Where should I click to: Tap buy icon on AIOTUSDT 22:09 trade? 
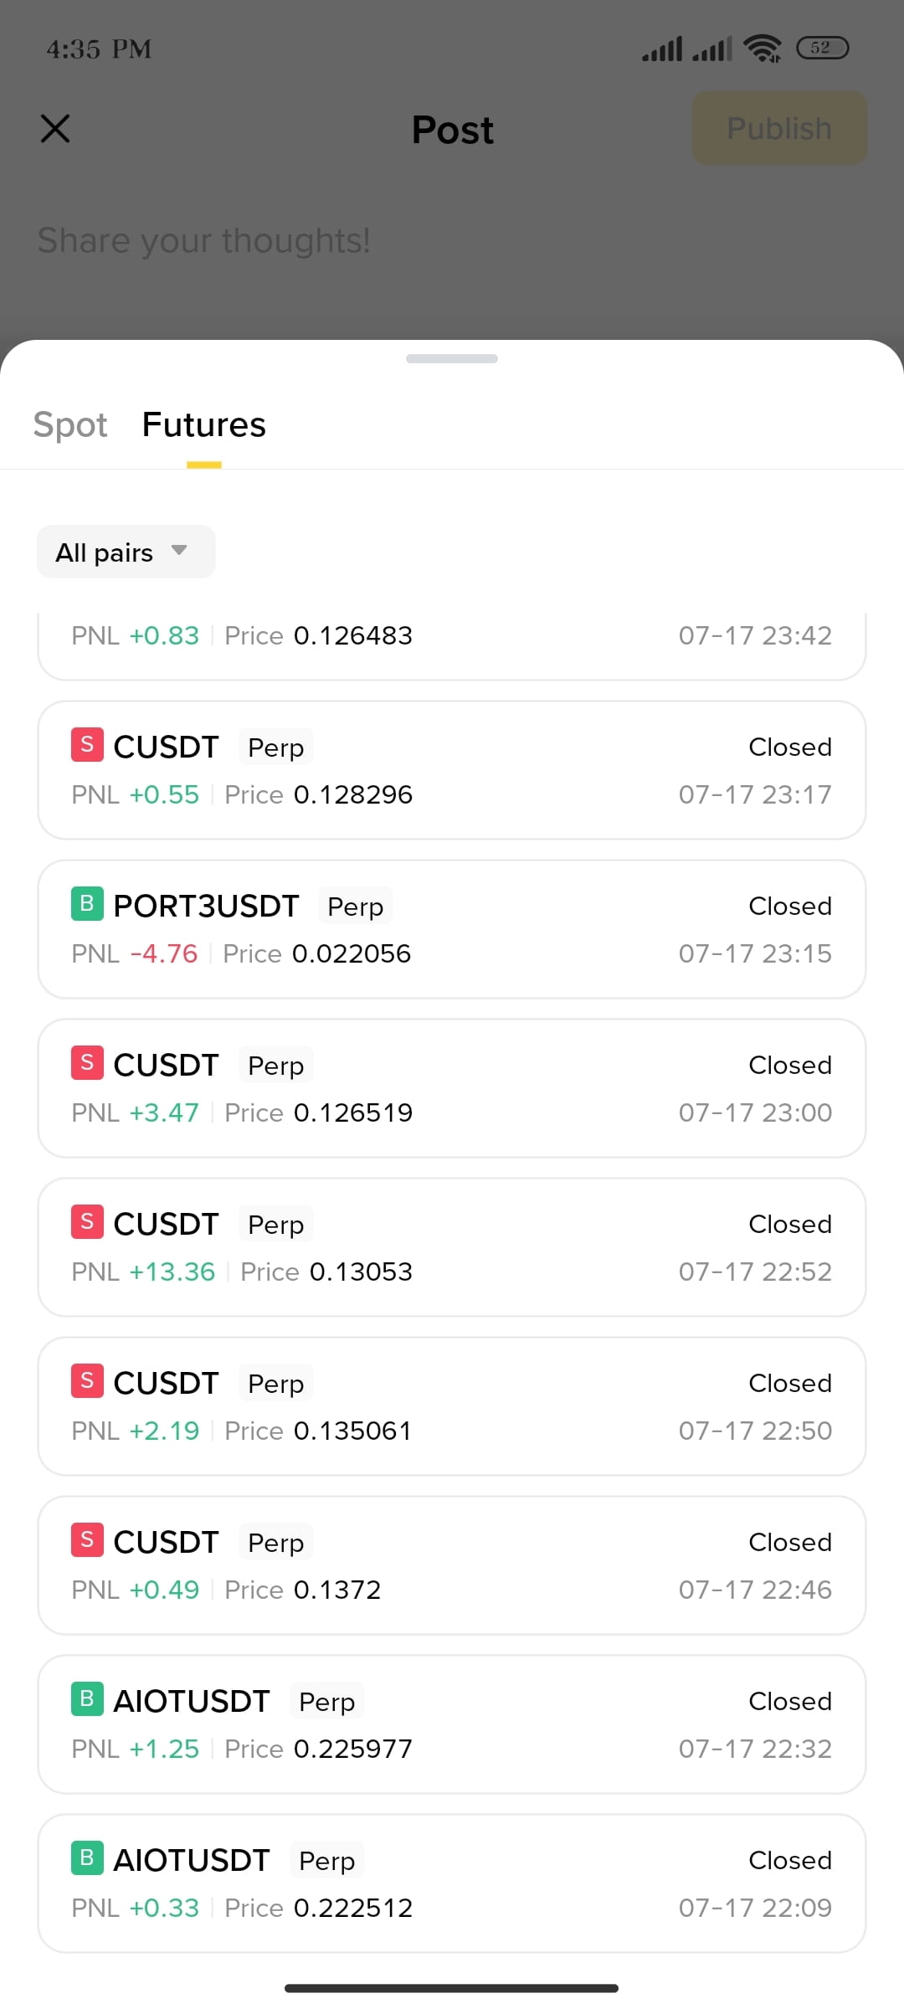(x=87, y=1857)
